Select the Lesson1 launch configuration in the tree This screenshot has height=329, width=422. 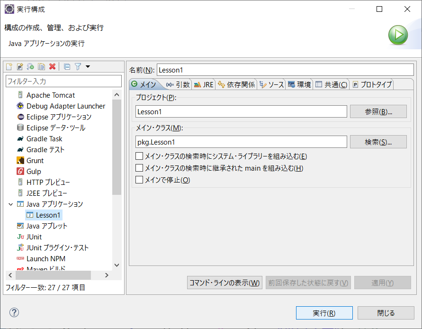[x=44, y=215]
